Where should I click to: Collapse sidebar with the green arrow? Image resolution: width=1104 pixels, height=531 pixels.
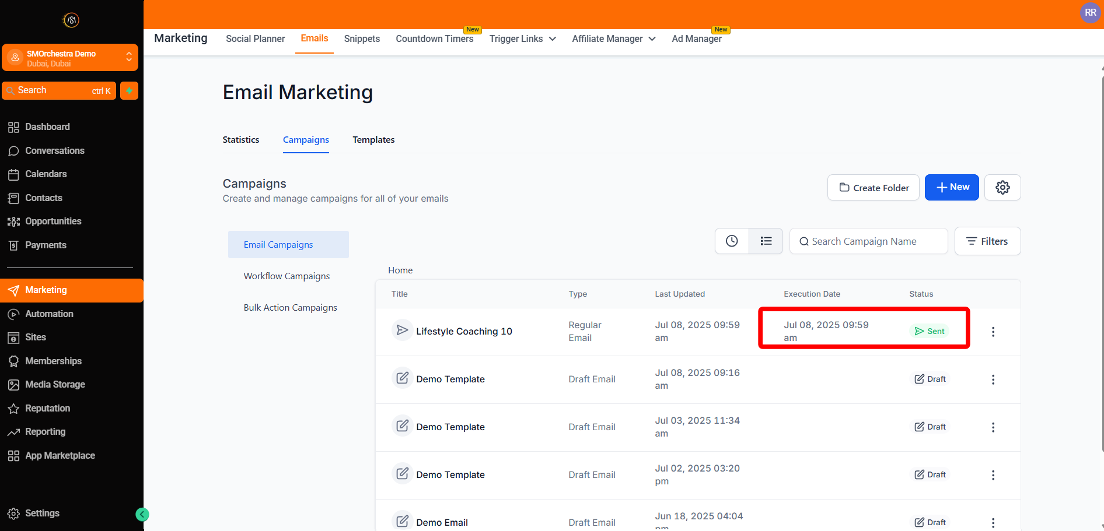pos(142,514)
